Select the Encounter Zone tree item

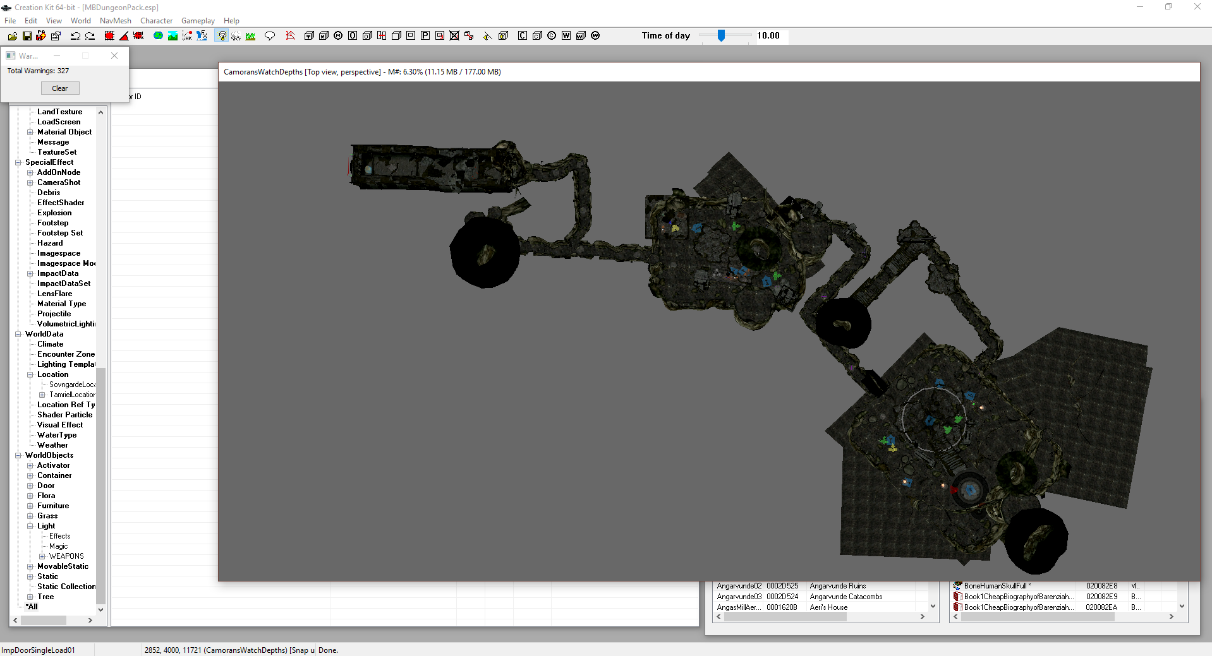click(x=66, y=354)
